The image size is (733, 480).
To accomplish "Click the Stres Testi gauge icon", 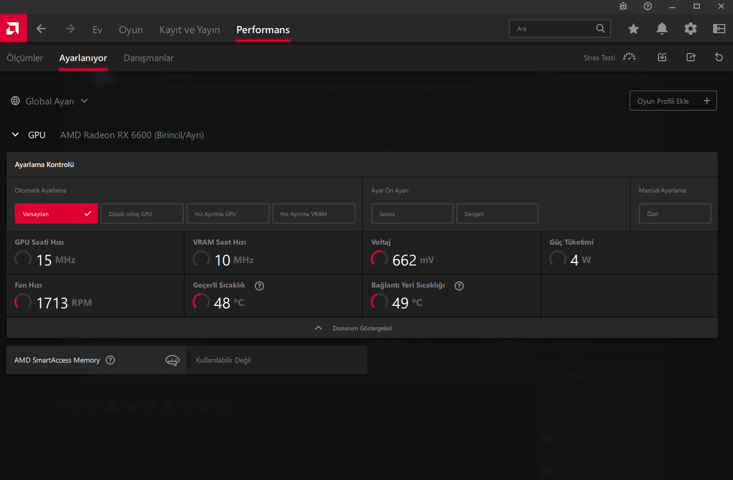I will [629, 57].
